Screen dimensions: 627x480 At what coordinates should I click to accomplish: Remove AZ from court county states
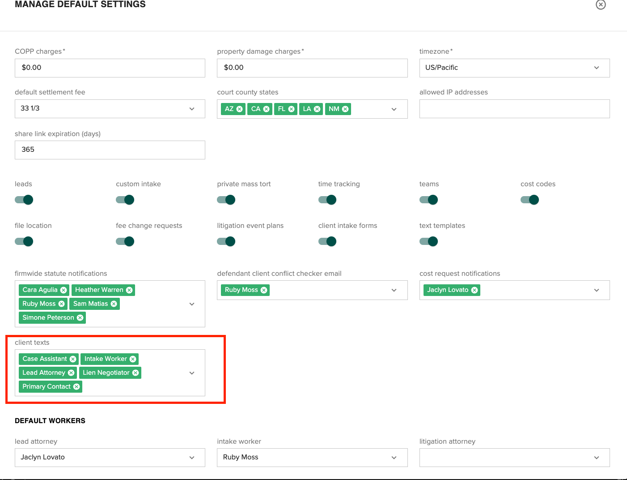coord(239,109)
